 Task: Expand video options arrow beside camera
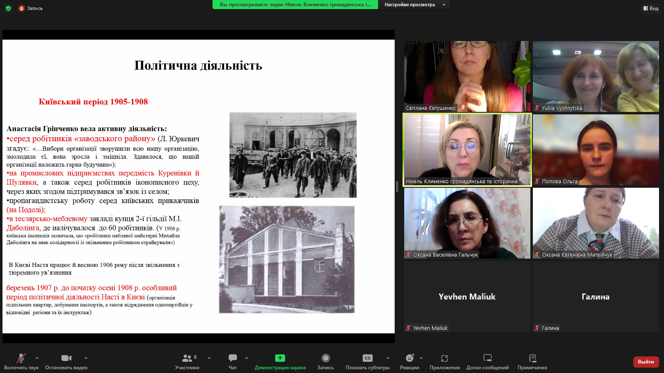pos(86,358)
